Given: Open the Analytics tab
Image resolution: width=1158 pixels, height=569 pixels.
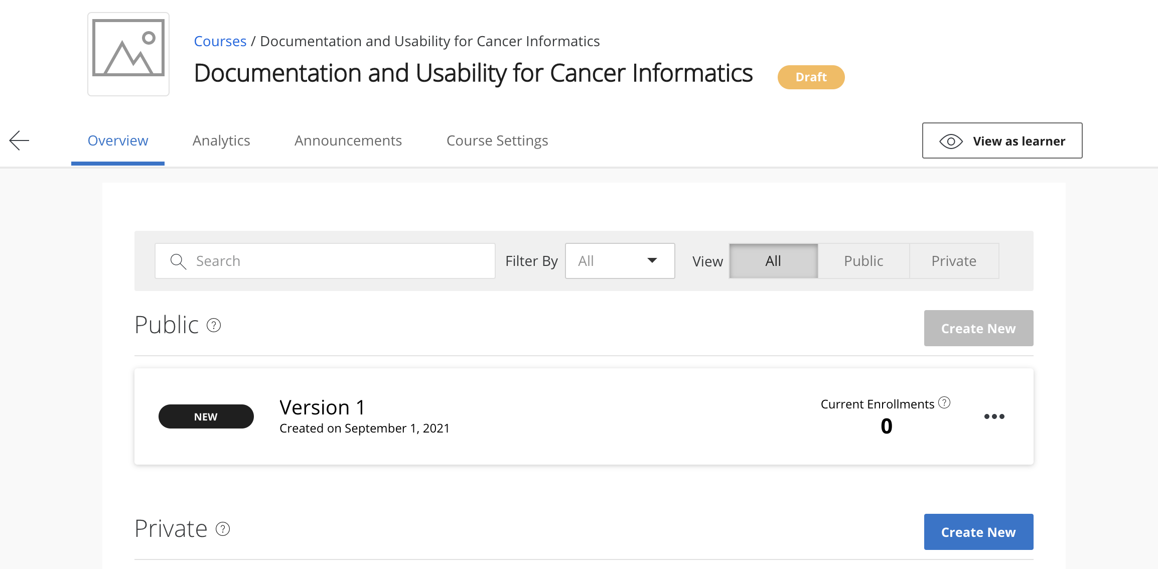Looking at the screenshot, I should tap(221, 140).
